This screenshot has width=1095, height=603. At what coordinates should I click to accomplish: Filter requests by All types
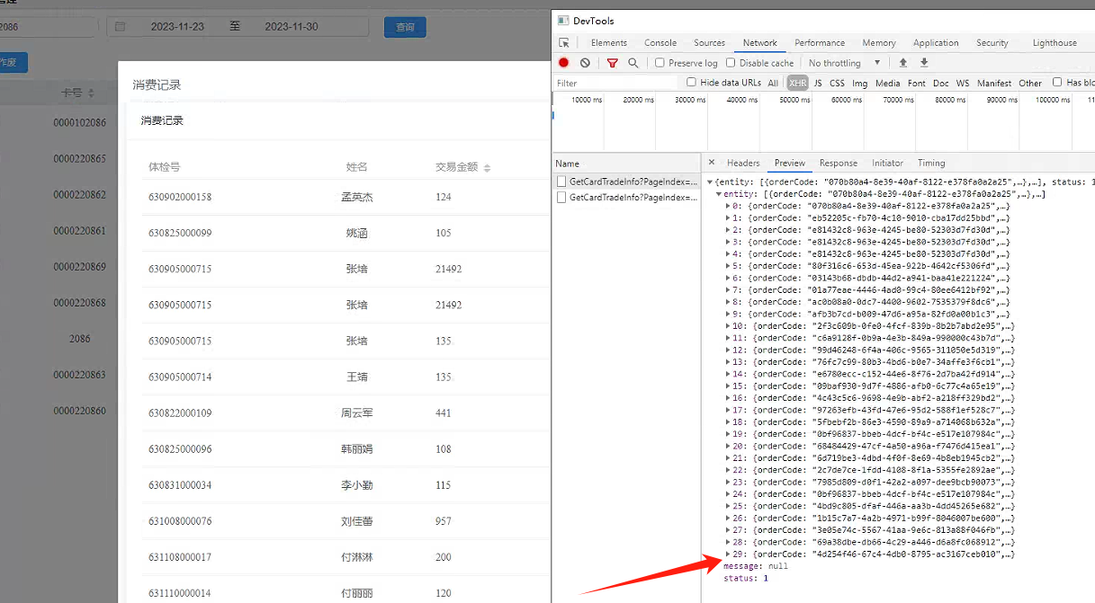pyautogui.click(x=773, y=83)
